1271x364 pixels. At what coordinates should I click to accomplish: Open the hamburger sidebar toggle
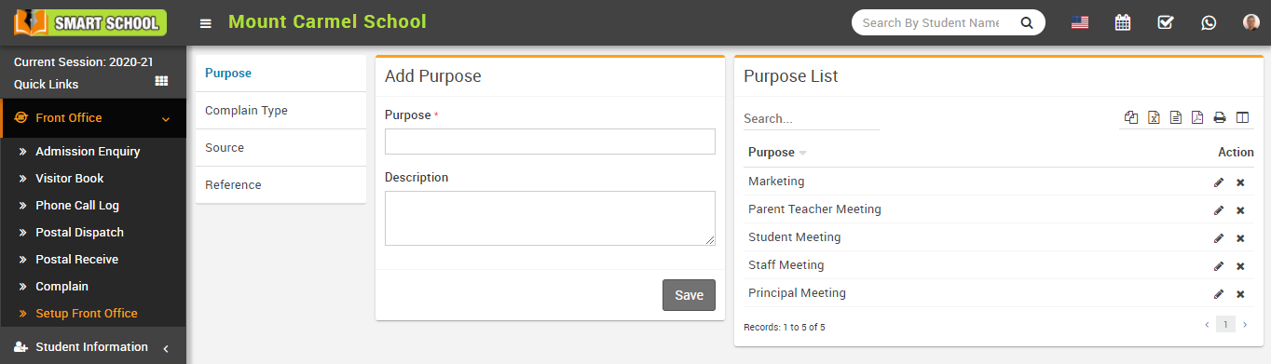pyautogui.click(x=205, y=23)
